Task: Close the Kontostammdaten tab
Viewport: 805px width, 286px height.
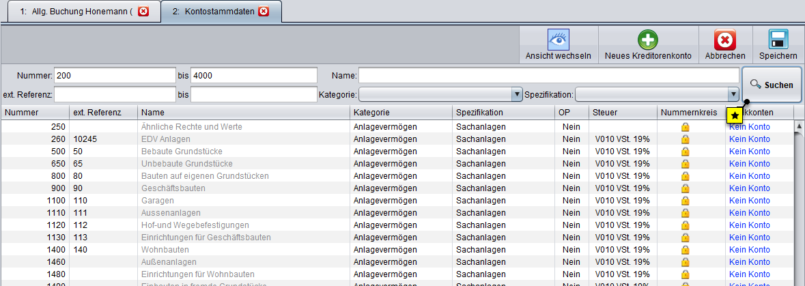Action: pyautogui.click(x=264, y=12)
